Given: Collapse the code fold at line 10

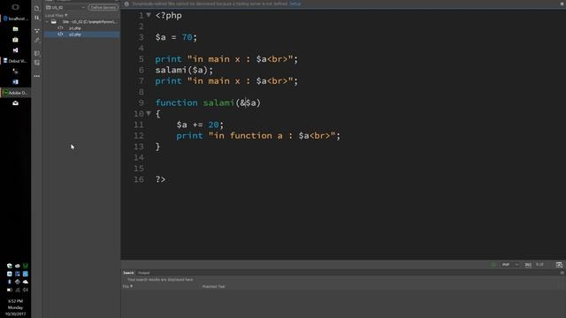Looking at the screenshot, I should click(149, 114).
